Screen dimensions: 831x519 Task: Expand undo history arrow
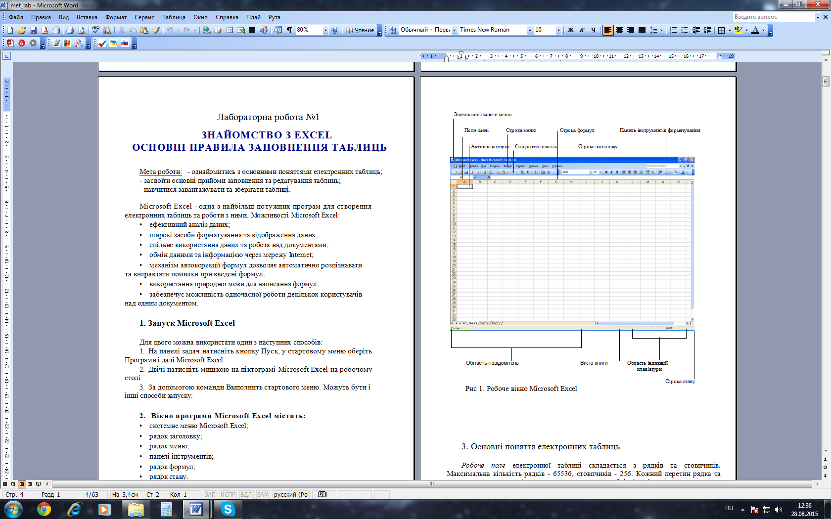point(178,30)
